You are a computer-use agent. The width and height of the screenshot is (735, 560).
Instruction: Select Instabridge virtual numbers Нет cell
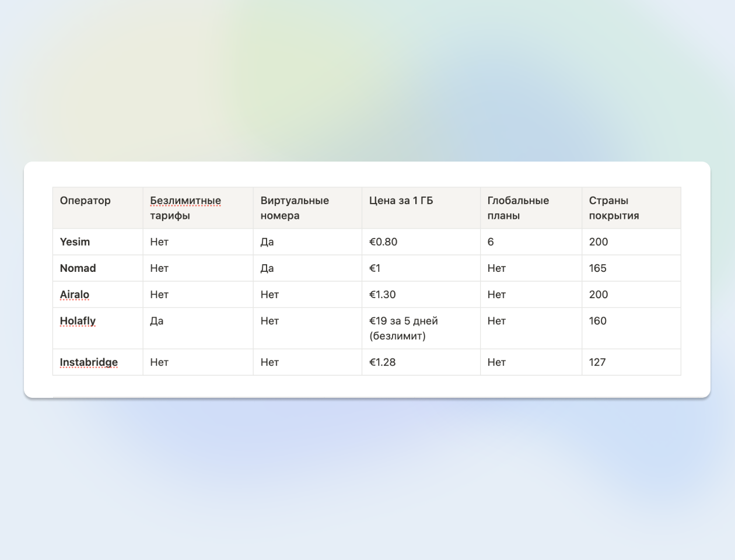click(x=307, y=362)
